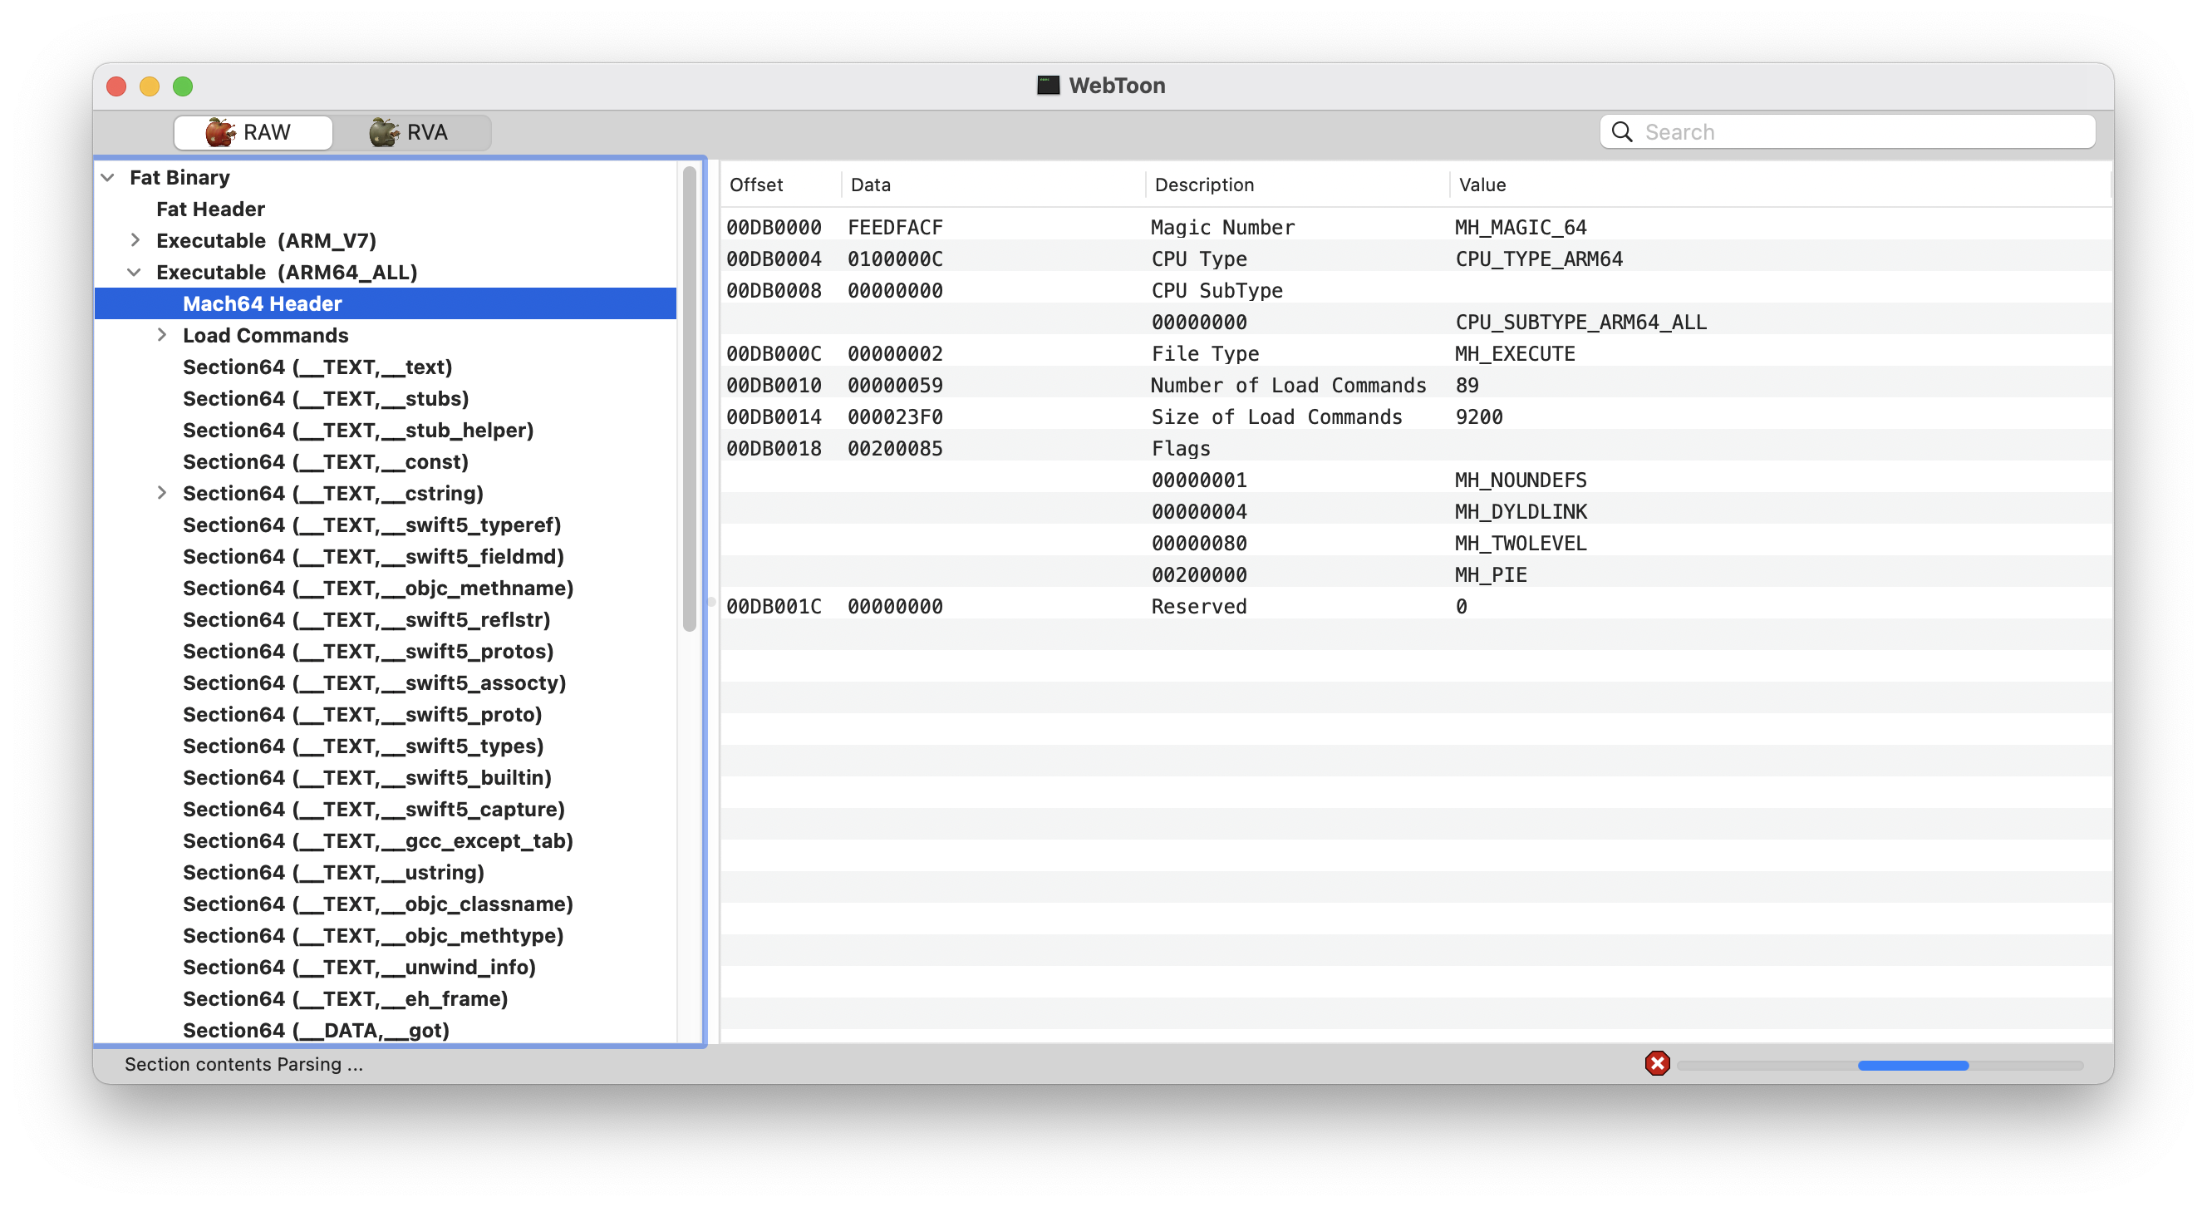Expand Section64 (__TEXT,__cstring) node
This screenshot has height=1207, width=2207.
162,493
